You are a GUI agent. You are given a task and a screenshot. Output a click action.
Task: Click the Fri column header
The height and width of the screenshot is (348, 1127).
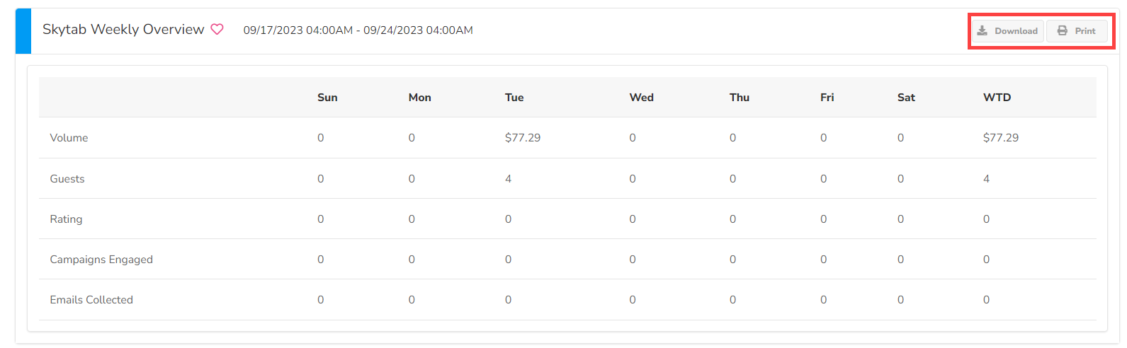pyautogui.click(x=827, y=98)
